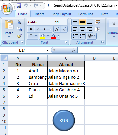Select column C header
The height and width of the screenshot is (135, 118).
click(66, 58)
